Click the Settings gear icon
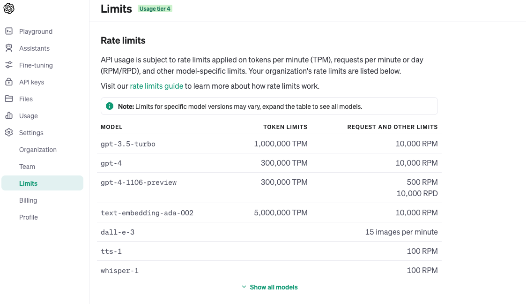The width and height of the screenshot is (526, 304). click(9, 133)
